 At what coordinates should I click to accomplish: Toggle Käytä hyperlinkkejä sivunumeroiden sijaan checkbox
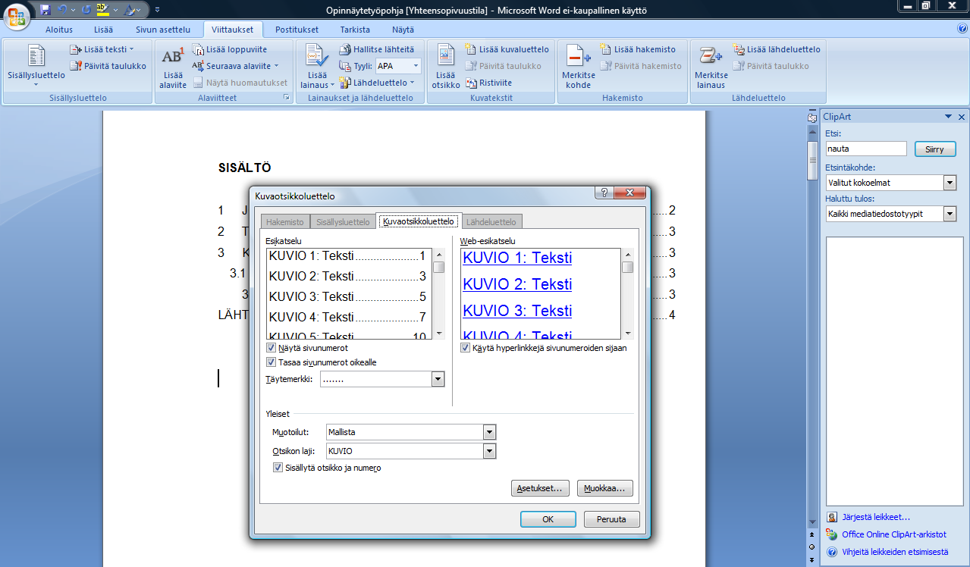(466, 348)
